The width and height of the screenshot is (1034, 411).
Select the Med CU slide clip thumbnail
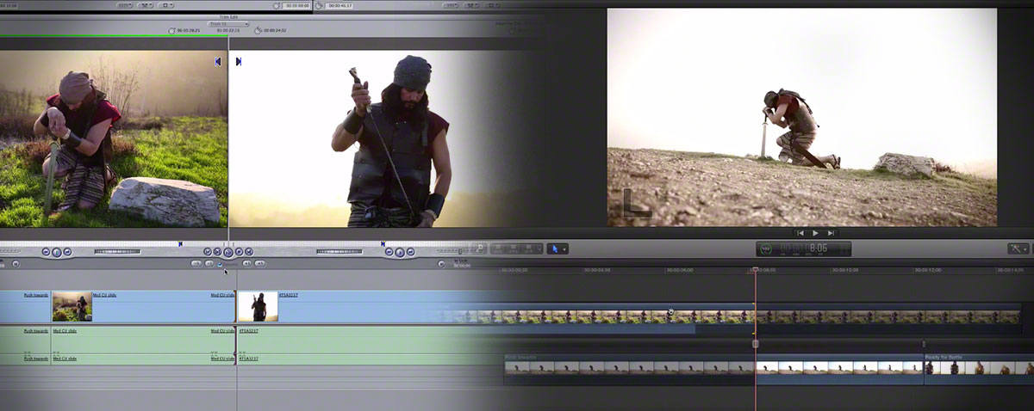[72, 306]
